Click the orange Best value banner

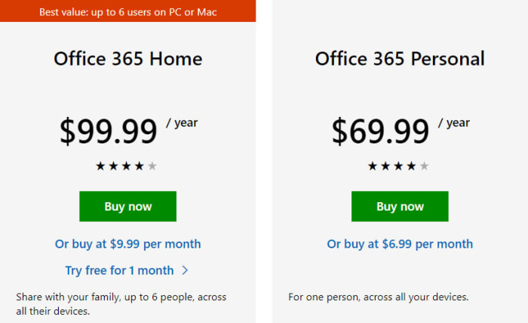[127, 11]
